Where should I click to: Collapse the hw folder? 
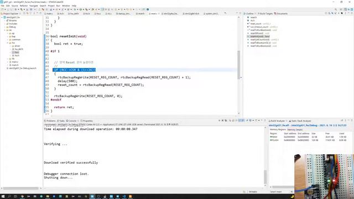7,43
